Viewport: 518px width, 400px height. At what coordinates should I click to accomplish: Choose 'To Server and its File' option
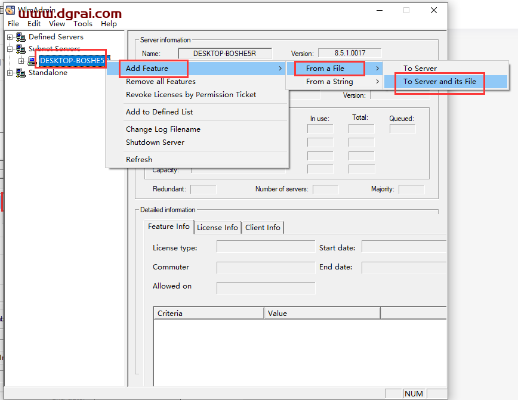439,82
